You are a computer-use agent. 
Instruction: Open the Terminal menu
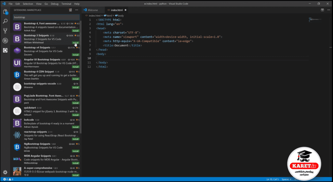66,4
